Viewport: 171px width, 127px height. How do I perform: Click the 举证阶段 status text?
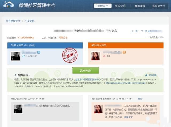[x=52, y=38]
